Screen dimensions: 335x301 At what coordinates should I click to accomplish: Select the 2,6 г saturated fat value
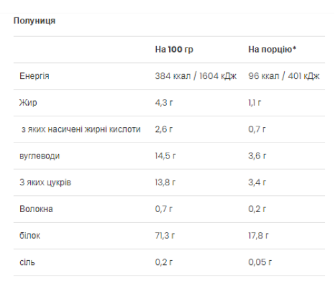tap(164, 129)
